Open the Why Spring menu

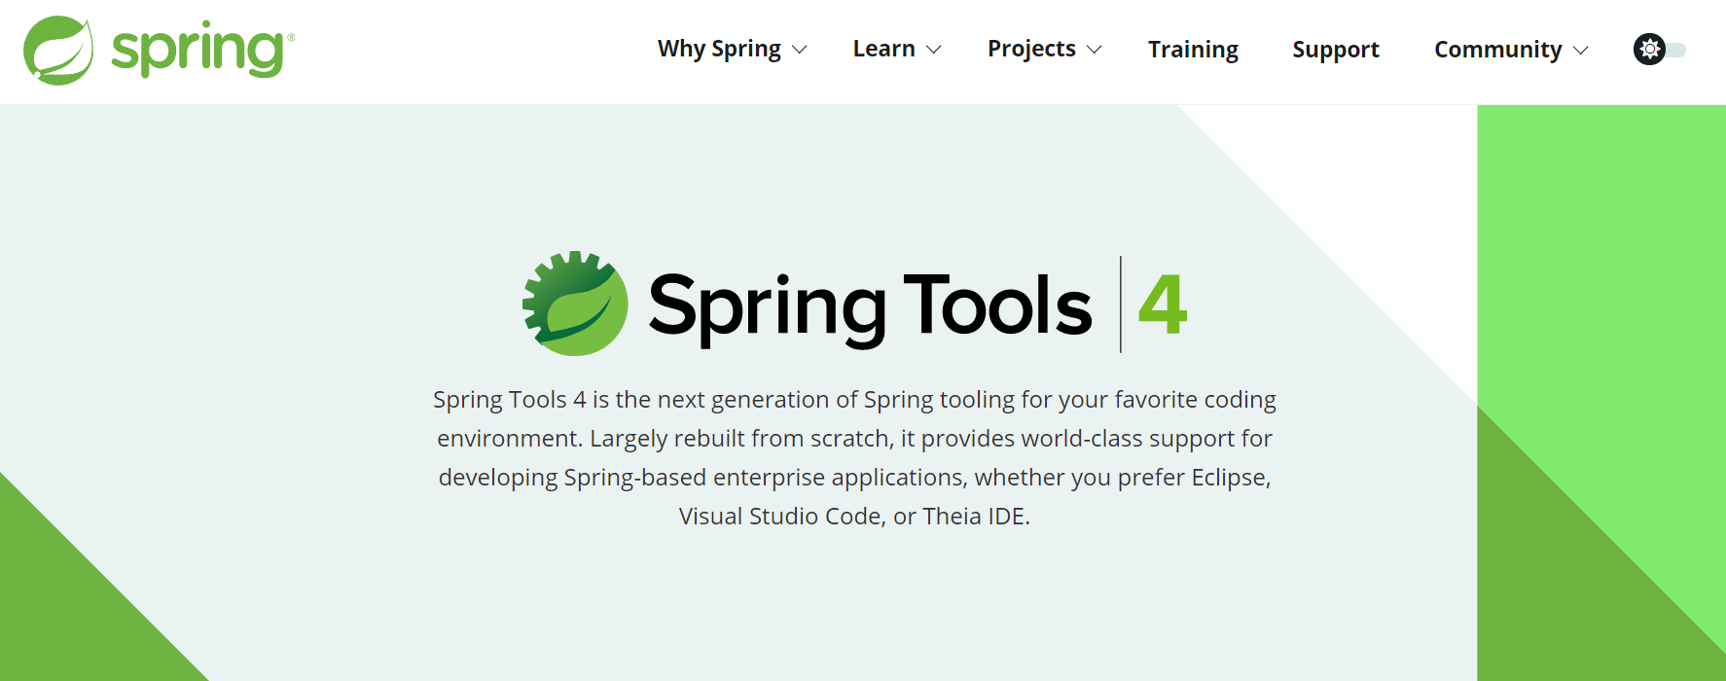(719, 50)
